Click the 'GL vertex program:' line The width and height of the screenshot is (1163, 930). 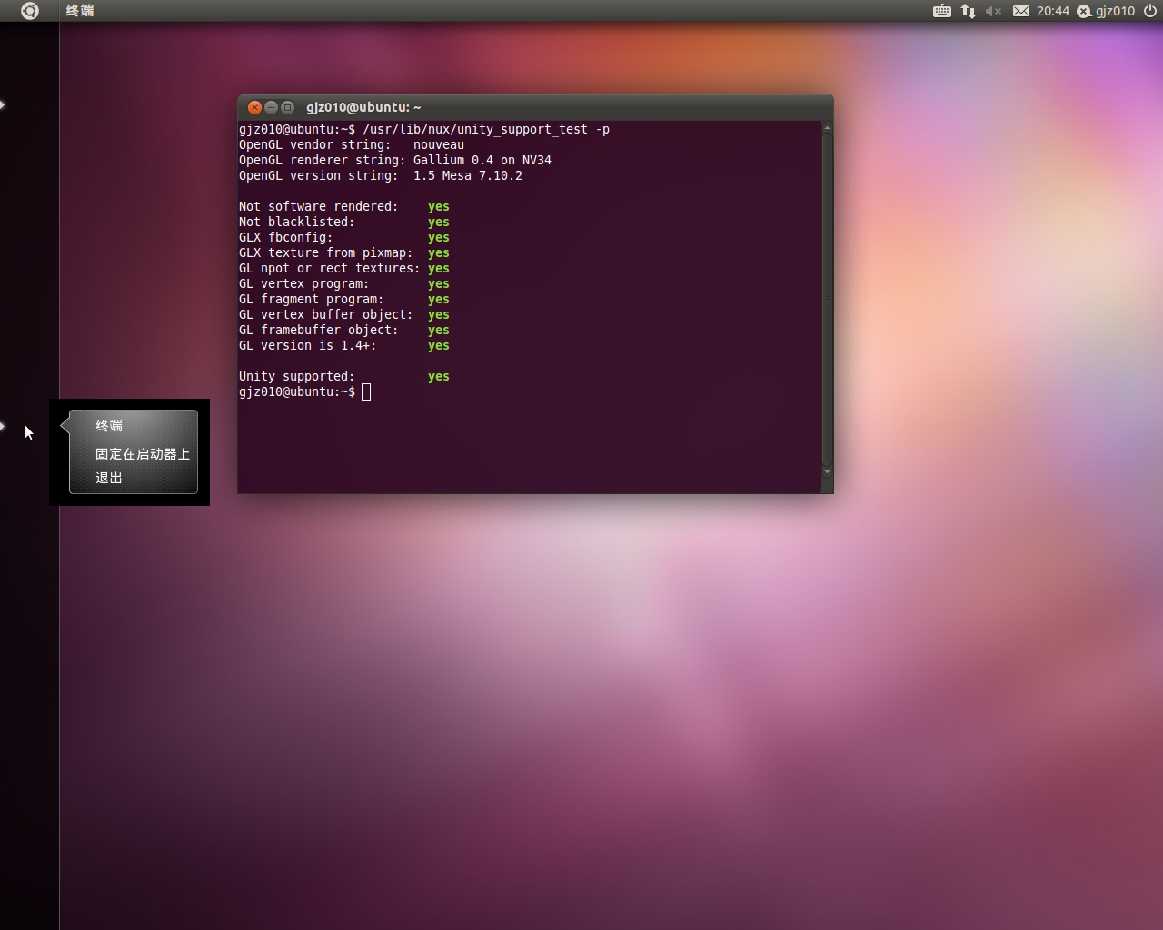tap(344, 284)
